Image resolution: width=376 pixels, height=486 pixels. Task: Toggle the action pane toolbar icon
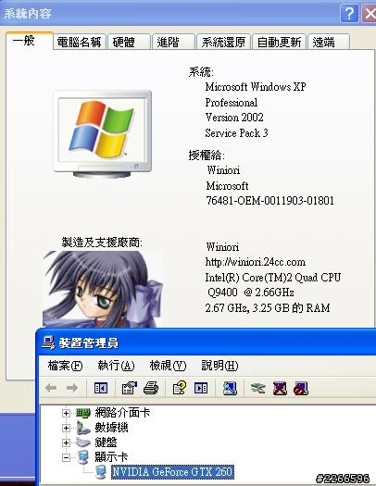coord(201,388)
